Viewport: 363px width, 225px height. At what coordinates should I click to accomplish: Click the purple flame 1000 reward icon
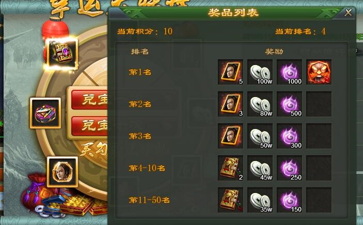tap(289, 72)
